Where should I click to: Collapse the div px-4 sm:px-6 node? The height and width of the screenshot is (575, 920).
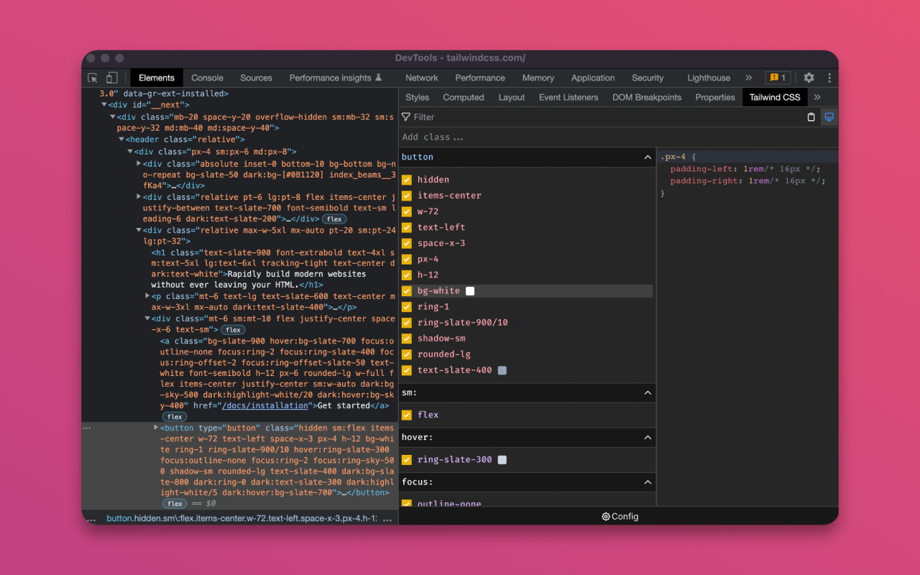130,152
